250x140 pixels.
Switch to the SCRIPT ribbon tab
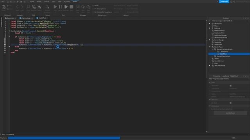(x=75, y=2)
